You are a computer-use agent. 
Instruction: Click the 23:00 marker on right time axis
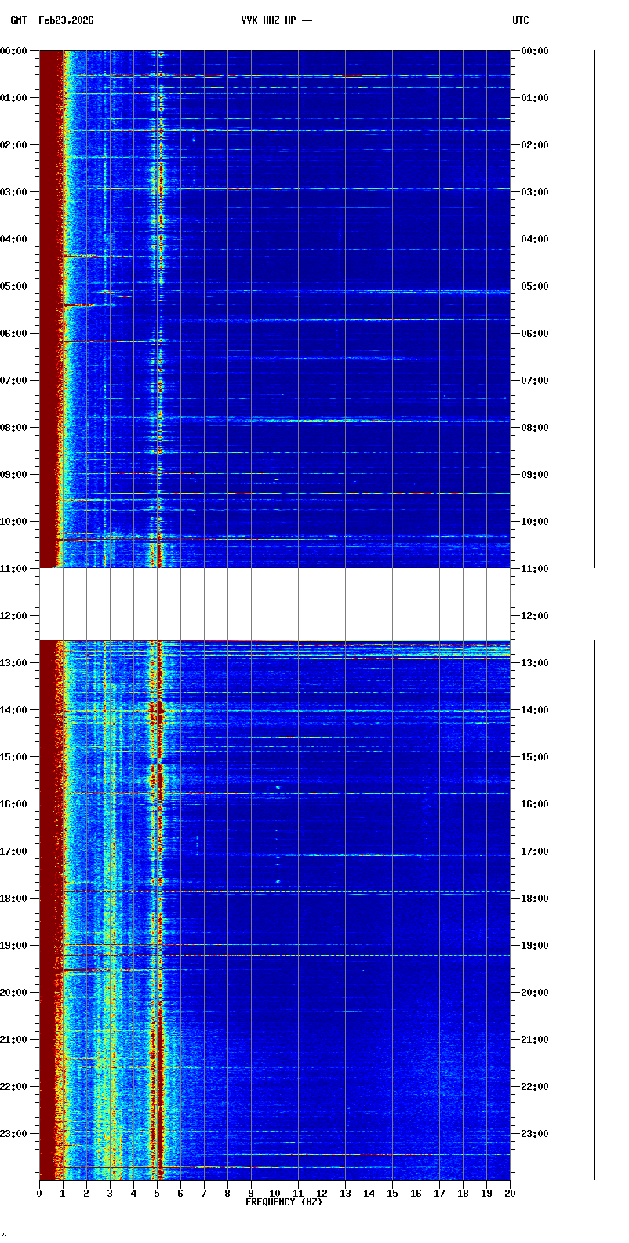pos(535,1134)
